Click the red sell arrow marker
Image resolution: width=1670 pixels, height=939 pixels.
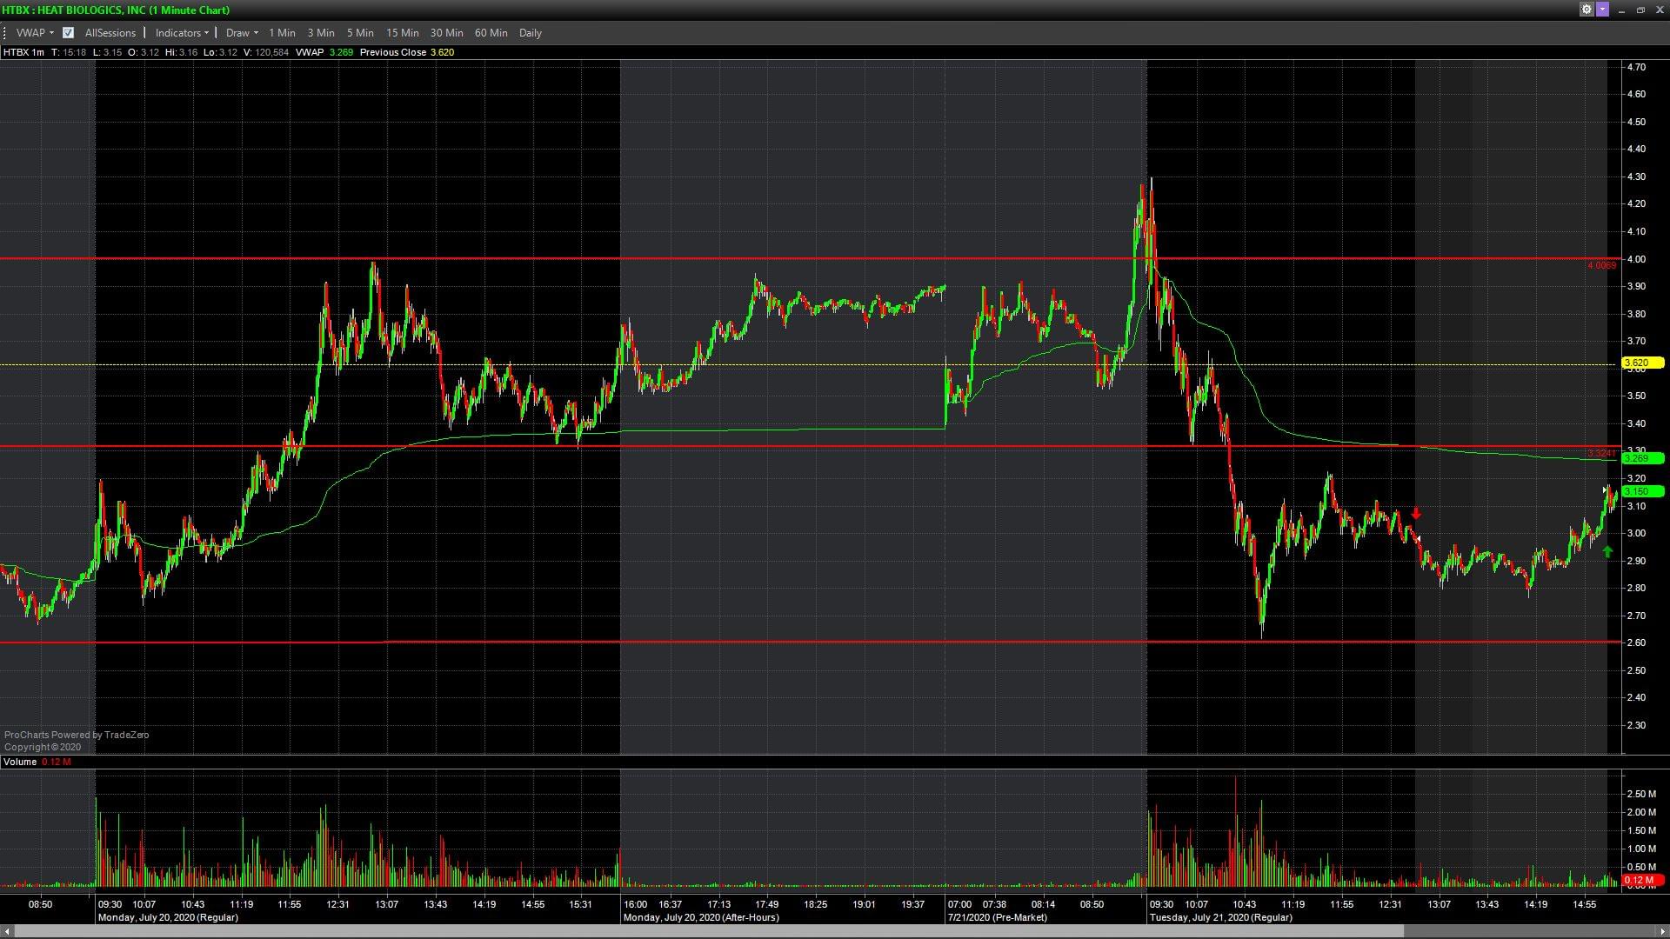(x=1416, y=514)
